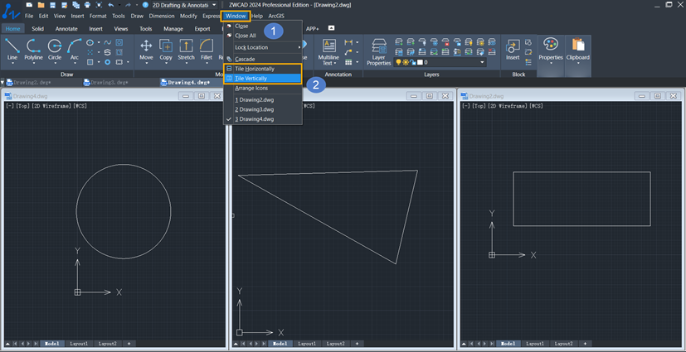Click the Save icon in quick access toolbar
The height and width of the screenshot is (352, 686).
click(x=52, y=5)
